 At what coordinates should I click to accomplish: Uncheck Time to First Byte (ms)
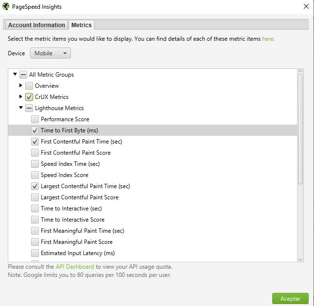click(x=35, y=130)
